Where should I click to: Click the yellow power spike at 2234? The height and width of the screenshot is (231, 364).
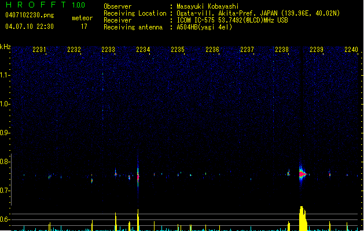[138, 220]
